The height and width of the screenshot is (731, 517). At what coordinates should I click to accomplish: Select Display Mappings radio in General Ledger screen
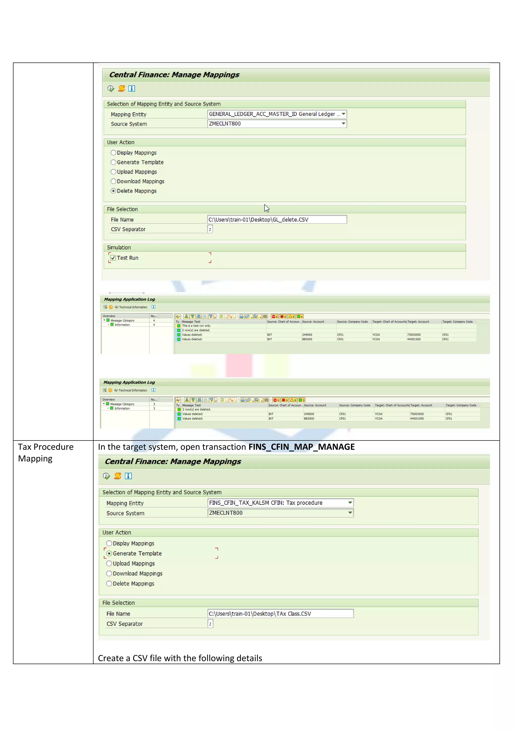point(113,152)
